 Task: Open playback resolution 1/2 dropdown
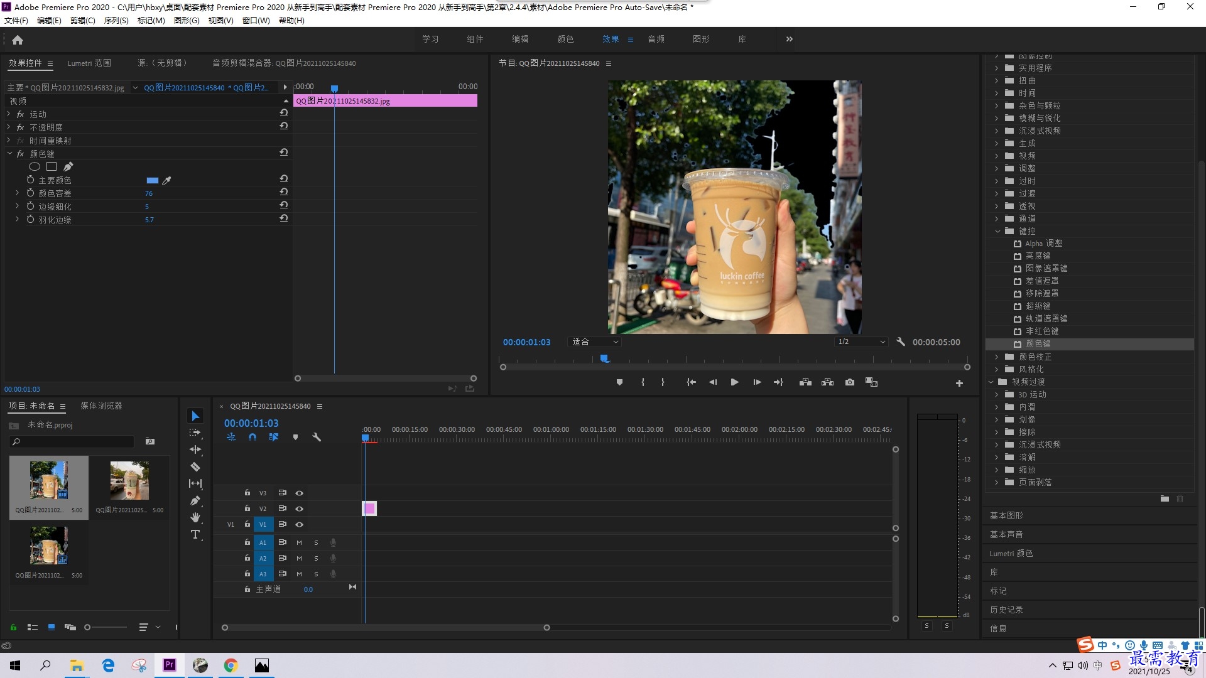tap(861, 342)
